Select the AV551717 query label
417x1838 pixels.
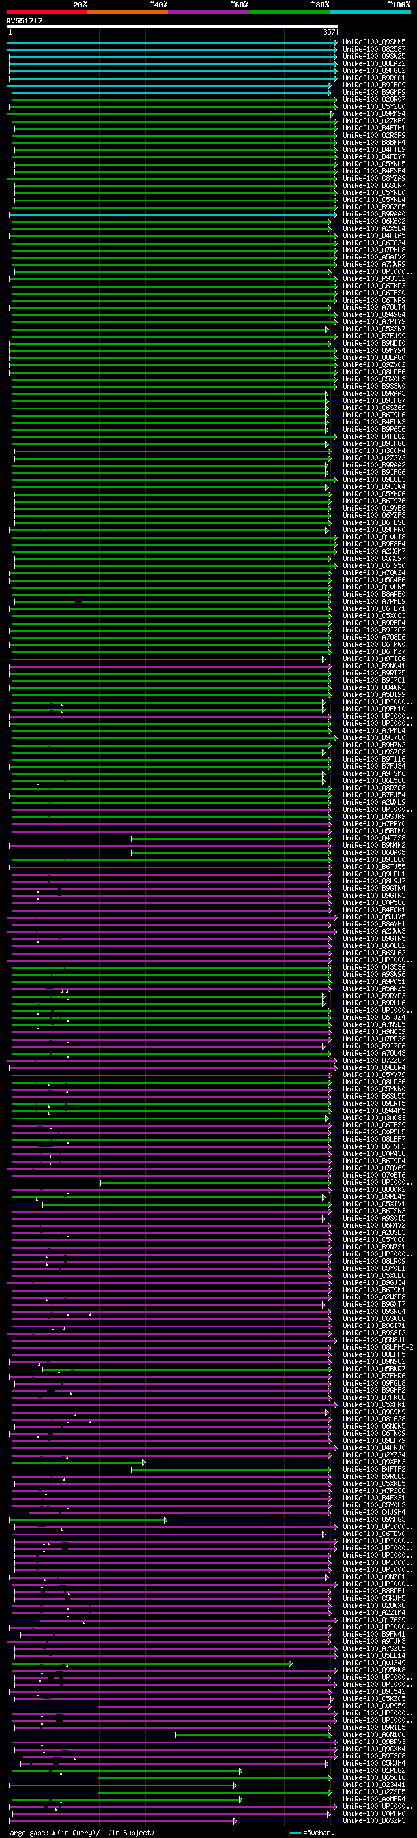24,21
